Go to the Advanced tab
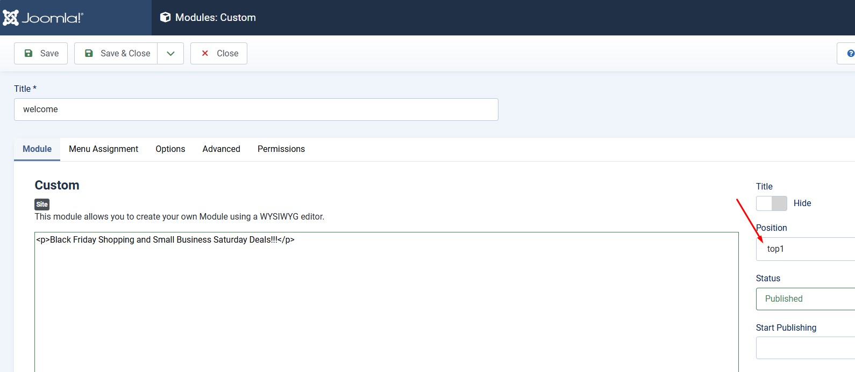The image size is (855, 372). [221, 149]
